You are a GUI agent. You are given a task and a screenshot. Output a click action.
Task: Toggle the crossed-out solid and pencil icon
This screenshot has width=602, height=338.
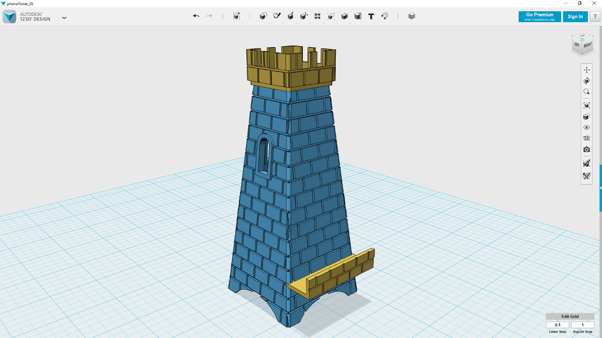[586, 163]
